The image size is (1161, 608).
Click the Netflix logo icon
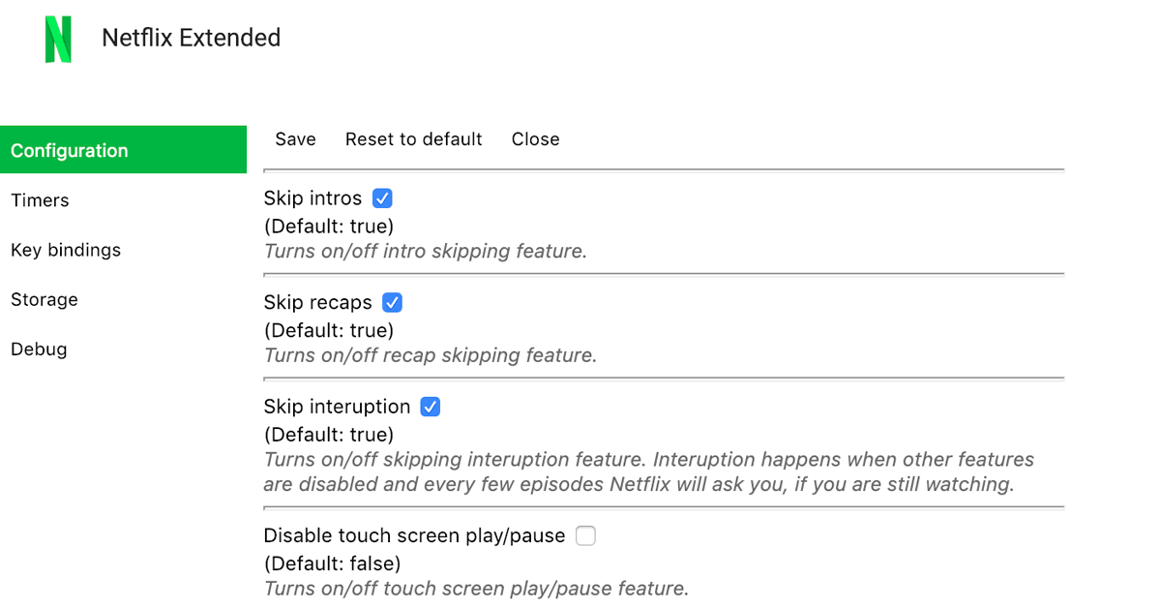pyautogui.click(x=58, y=39)
